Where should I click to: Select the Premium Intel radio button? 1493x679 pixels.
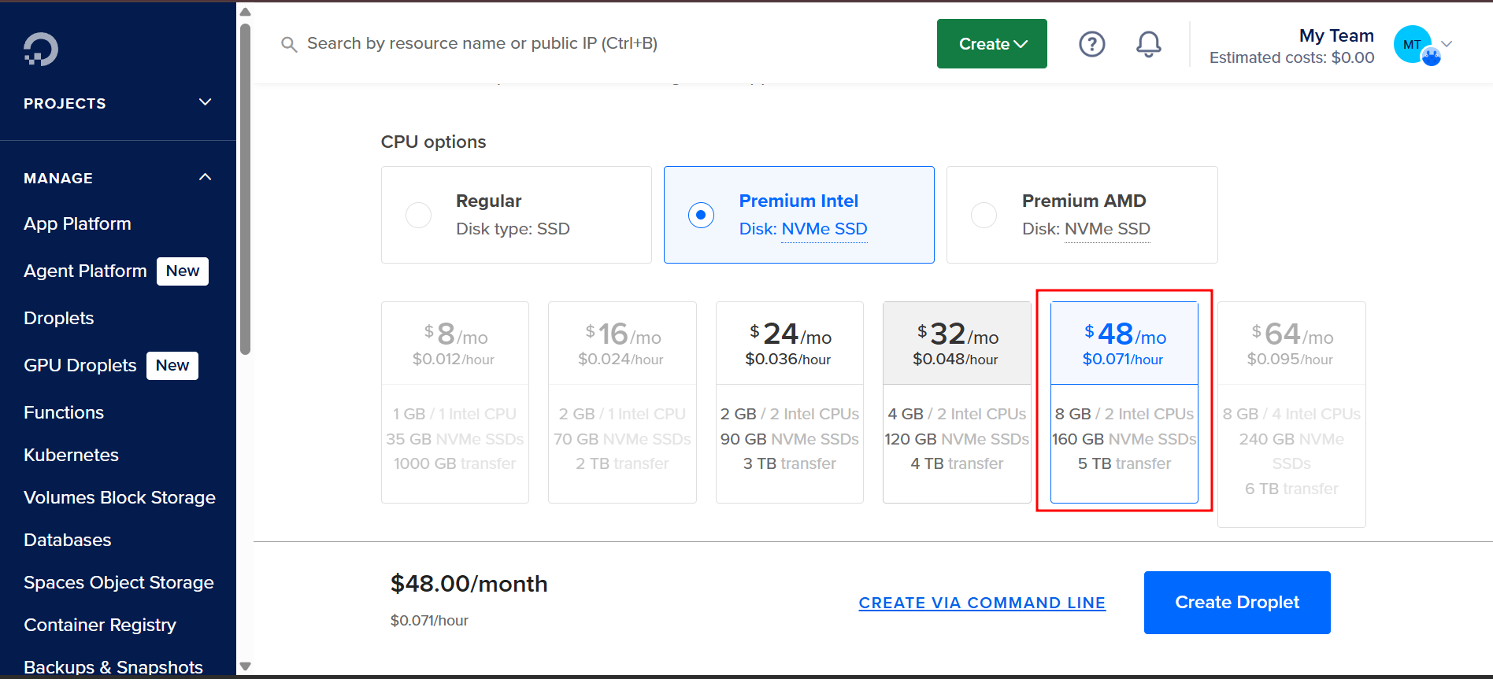pyautogui.click(x=701, y=215)
